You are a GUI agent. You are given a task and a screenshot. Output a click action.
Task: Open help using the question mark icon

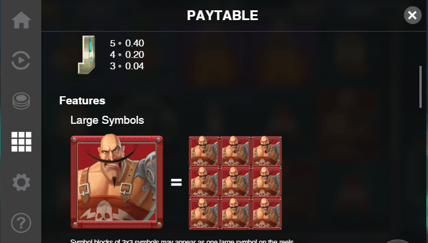[21, 223]
